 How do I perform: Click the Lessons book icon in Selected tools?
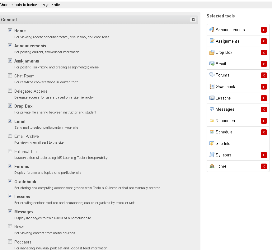(212, 98)
